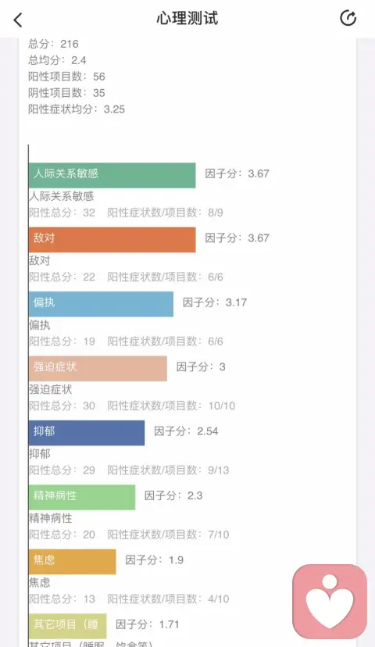375x647 pixels.
Task: Tap 因子分: 3.67 beside 人际关系敏感
Action: point(237,173)
